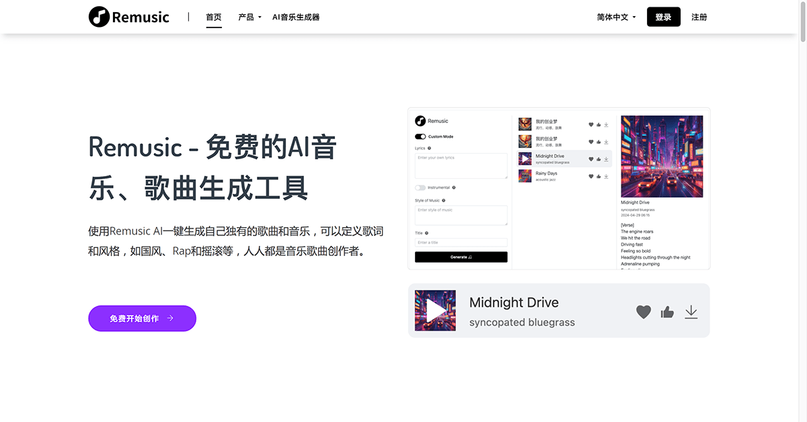Click help icon beside Style of Music
The width and height of the screenshot is (807, 422).
coord(444,200)
